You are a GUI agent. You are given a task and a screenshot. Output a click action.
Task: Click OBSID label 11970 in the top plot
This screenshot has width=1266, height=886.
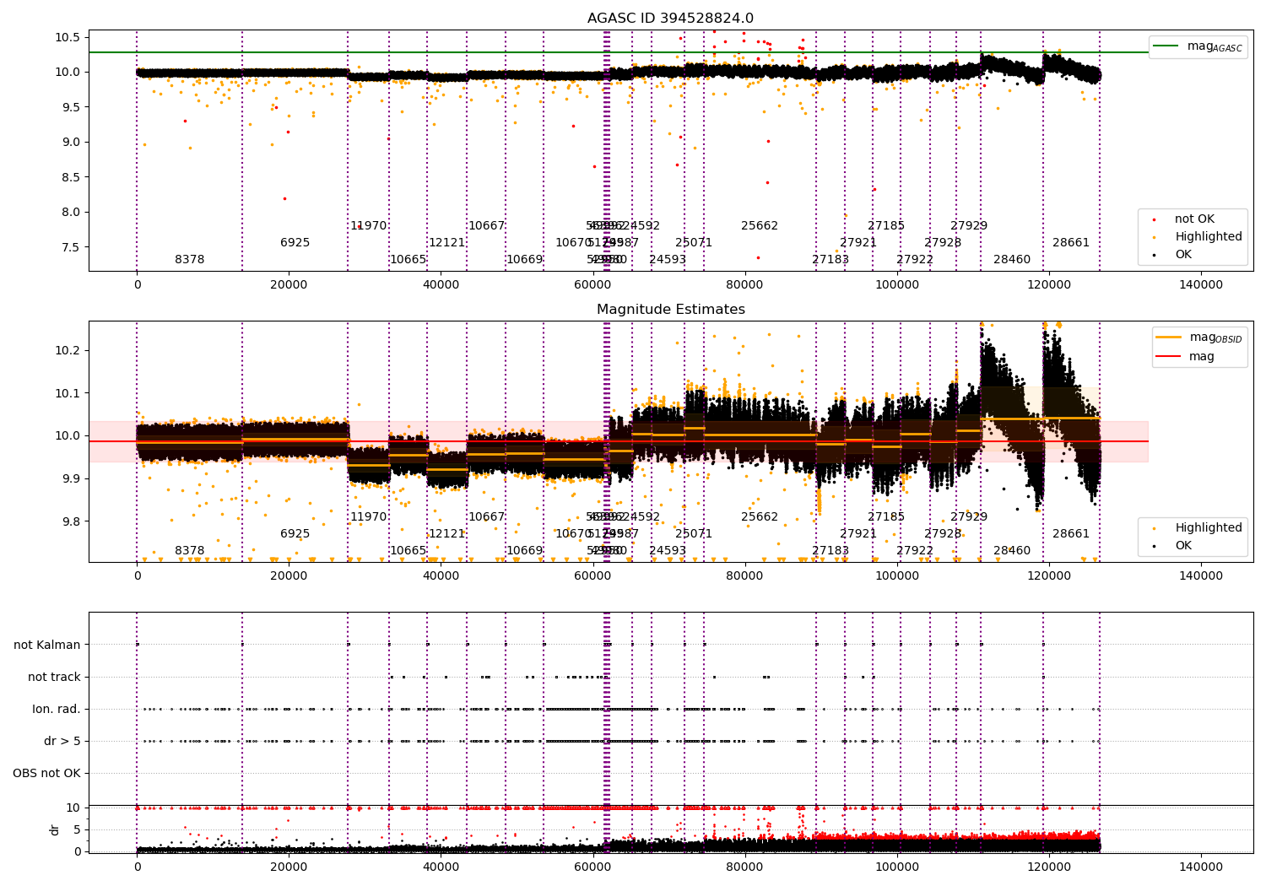click(x=369, y=226)
